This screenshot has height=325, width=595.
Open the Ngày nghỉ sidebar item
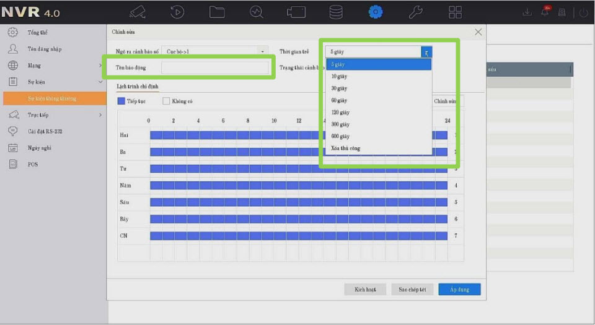[38, 148]
